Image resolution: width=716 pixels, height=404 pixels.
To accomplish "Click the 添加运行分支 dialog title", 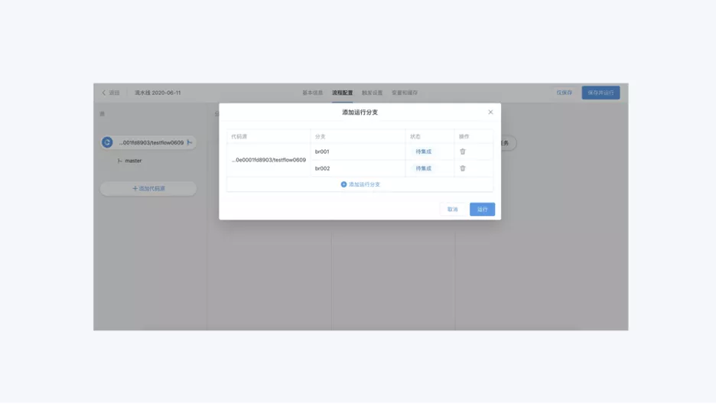I will tap(360, 112).
